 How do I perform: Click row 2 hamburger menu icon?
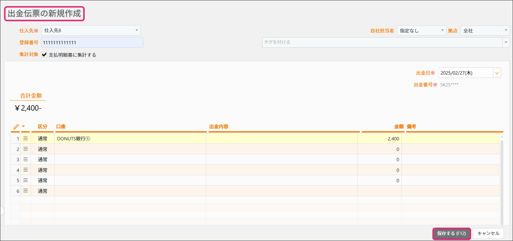pos(26,149)
